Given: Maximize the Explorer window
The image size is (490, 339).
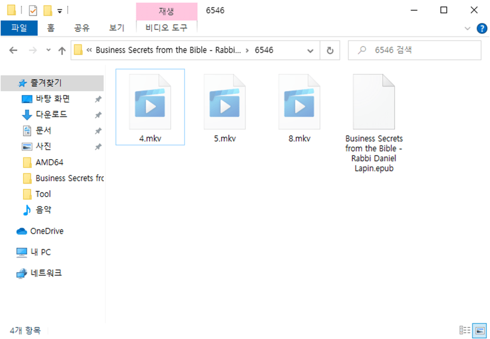Looking at the screenshot, I should click(444, 10).
